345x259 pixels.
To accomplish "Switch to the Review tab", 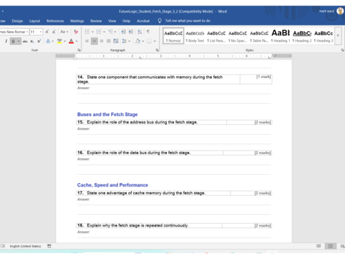I will [x=96, y=21].
